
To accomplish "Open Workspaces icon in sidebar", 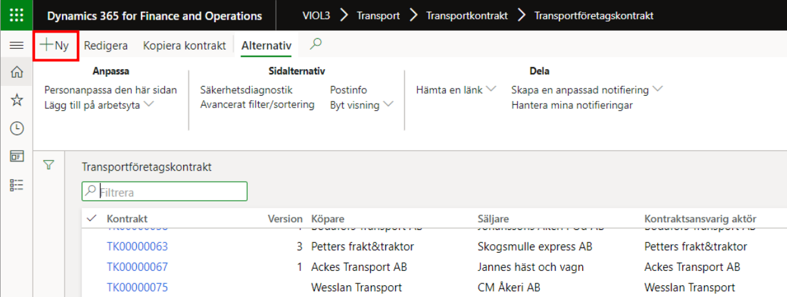I will click(x=17, y=156).
